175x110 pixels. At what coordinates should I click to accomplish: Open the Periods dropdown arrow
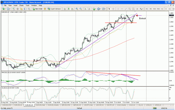[x=100, y=9]
